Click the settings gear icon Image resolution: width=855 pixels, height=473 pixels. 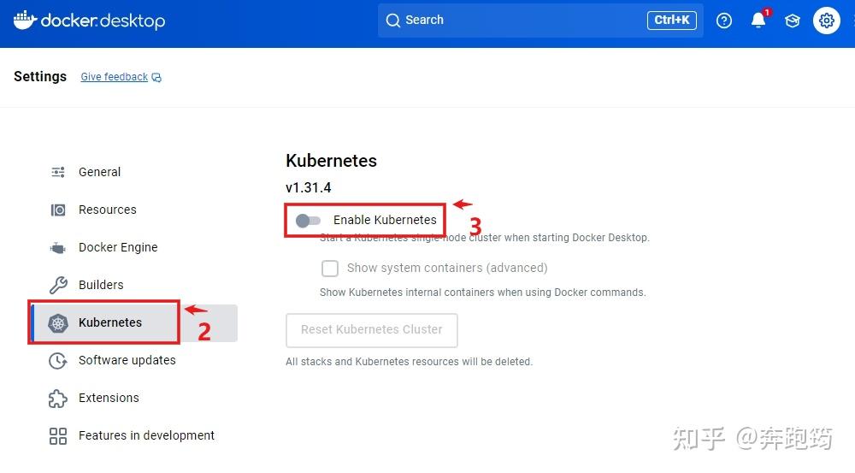827,21
